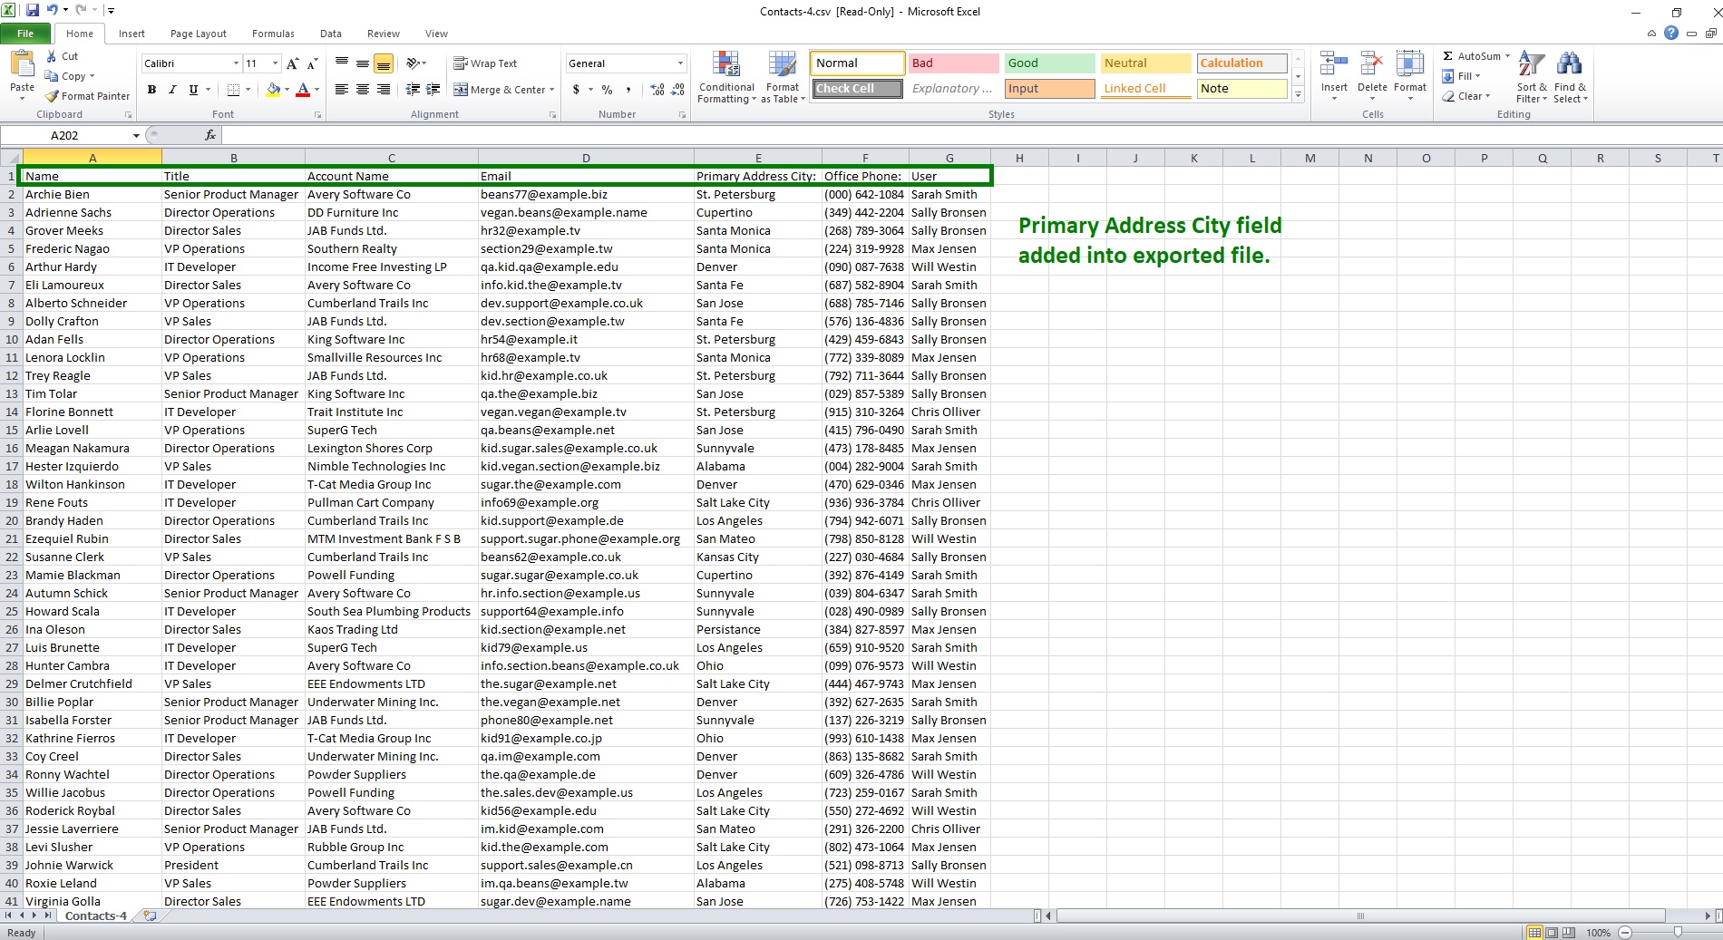Click Decrease Indent icon

point(413,90)
